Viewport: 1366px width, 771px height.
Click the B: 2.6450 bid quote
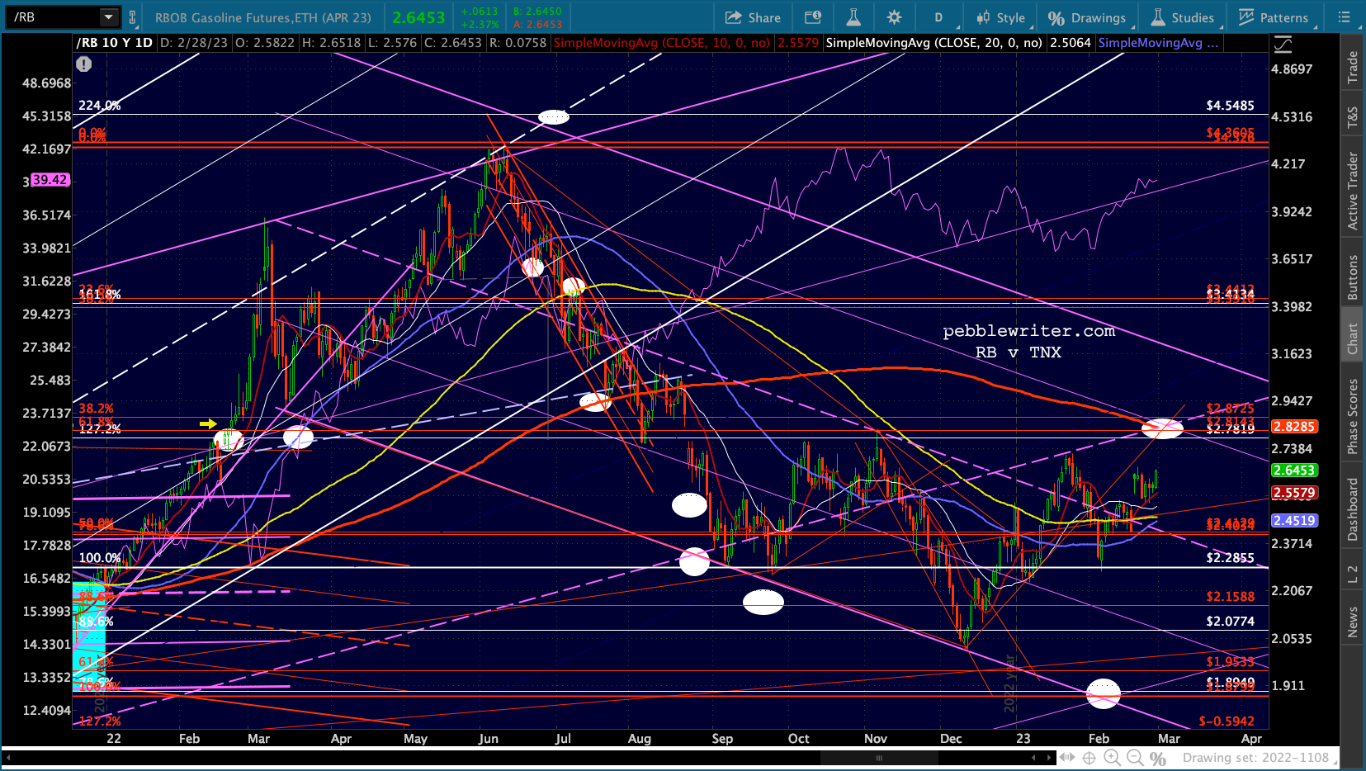pos(537,12)
